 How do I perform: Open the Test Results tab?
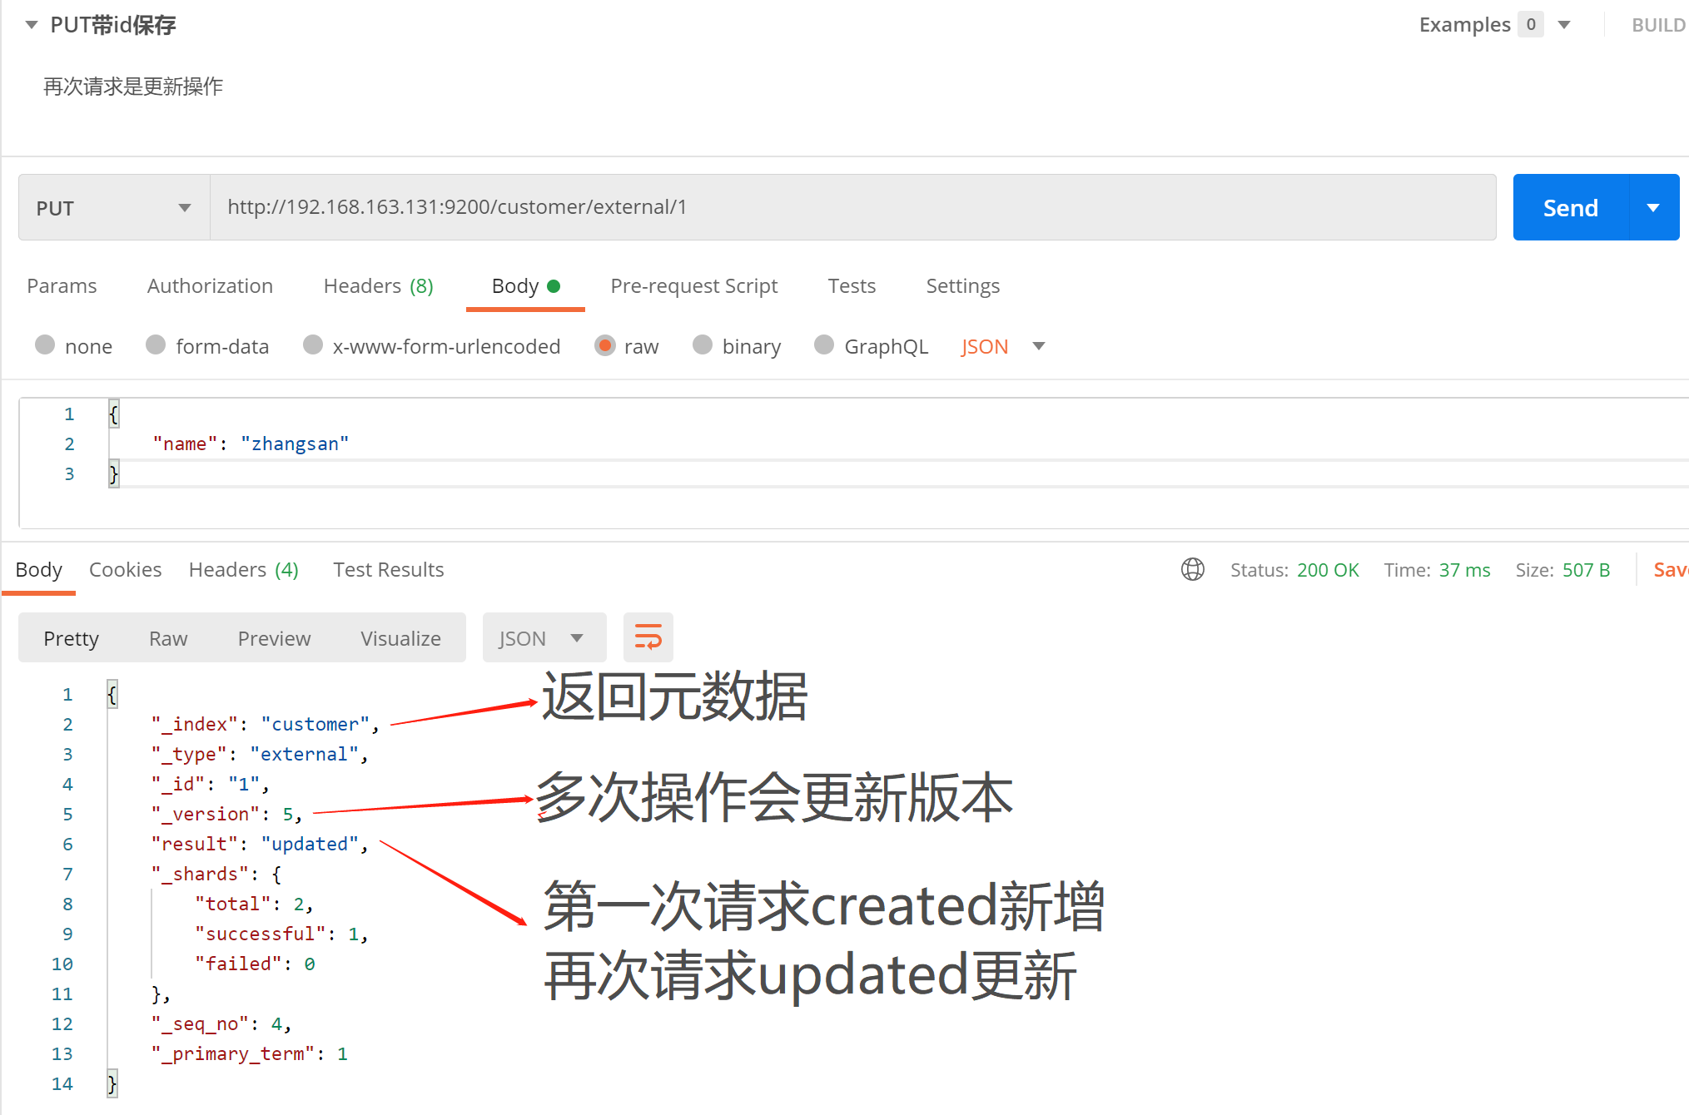pyautogui.click(x=388, y=569)
